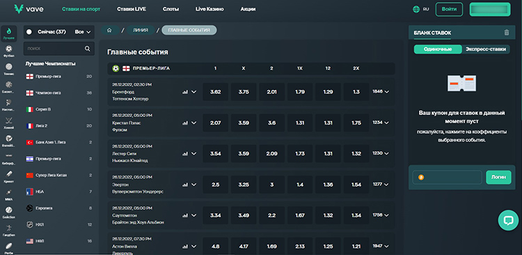Screen dimensions: 522x255
Task: Click the bitcoin coin icon
Action: pos(421,178)
